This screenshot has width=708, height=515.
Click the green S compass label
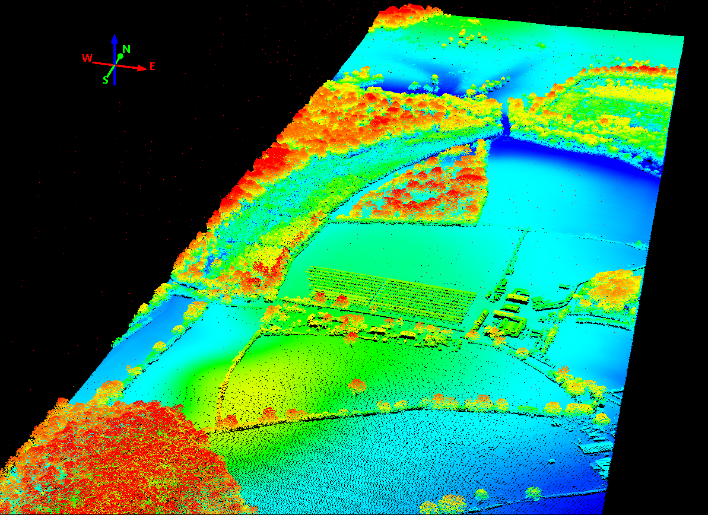coord(106,80)
